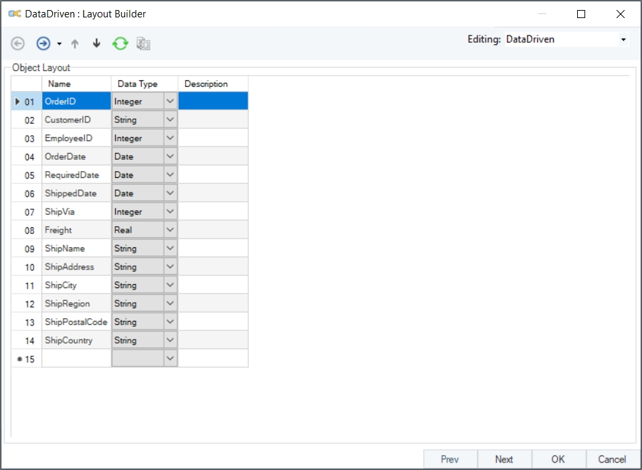This screenshot has width=642, height=470.
Task: Click the Description cell for ShipCity
Action: [x=213, y=285]
